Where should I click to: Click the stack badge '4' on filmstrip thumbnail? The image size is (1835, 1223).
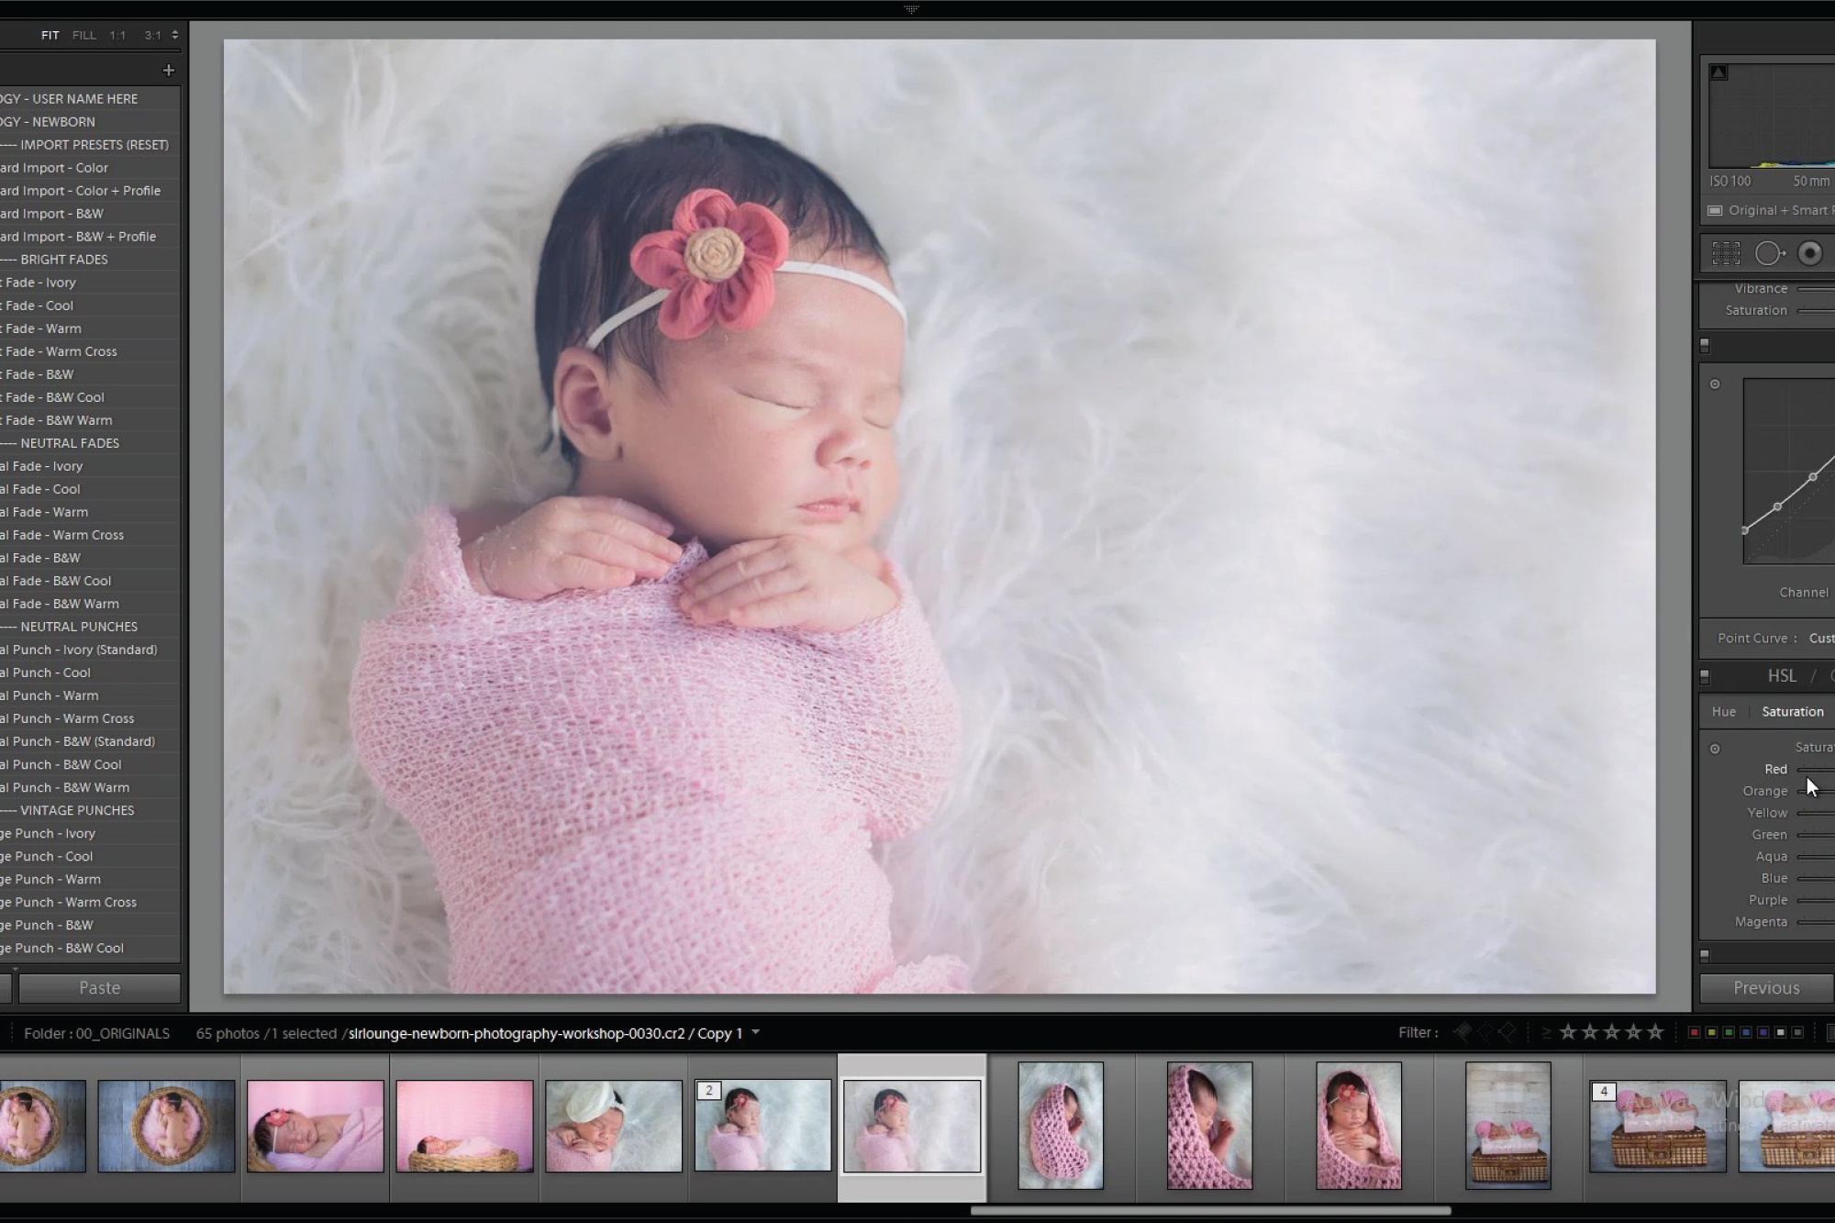1604,1091
